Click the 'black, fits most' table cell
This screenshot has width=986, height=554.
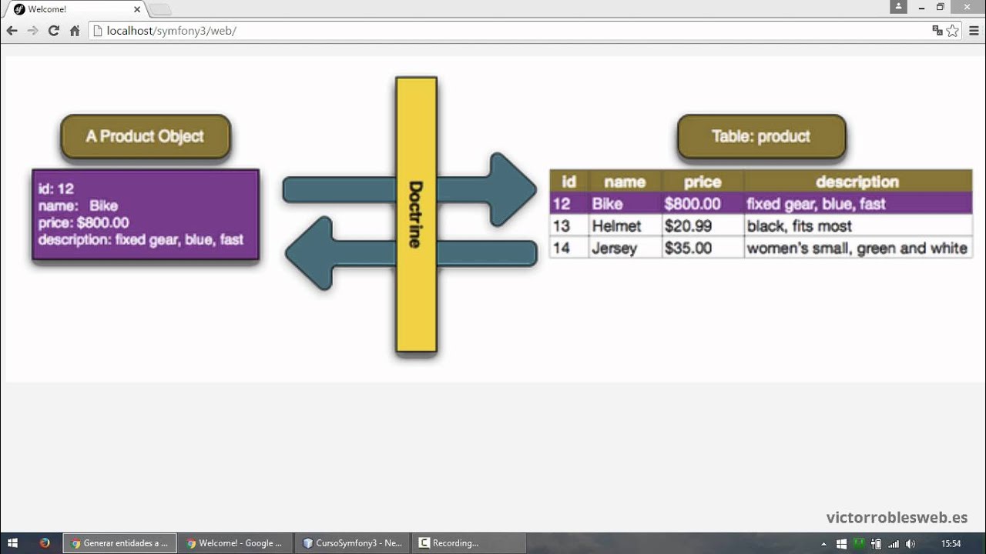pos(857,226)
